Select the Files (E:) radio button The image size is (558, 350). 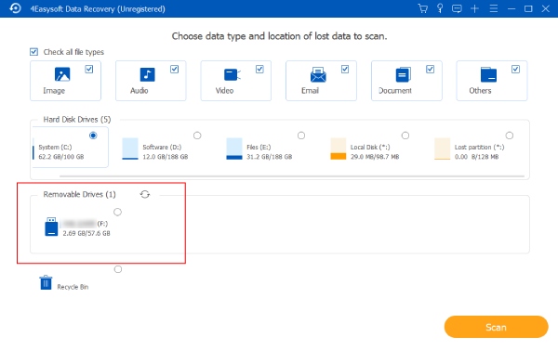pyautogui.click(x=301, y=136)
